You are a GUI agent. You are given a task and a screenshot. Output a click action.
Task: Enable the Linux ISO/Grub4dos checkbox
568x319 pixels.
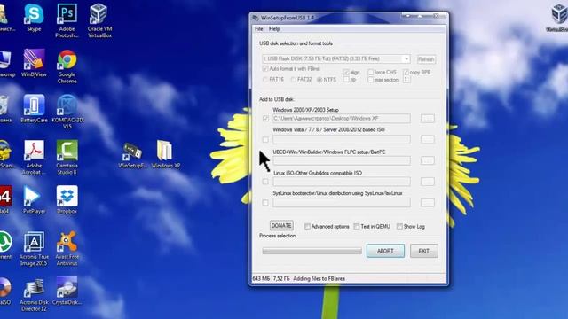pos(265,182)
